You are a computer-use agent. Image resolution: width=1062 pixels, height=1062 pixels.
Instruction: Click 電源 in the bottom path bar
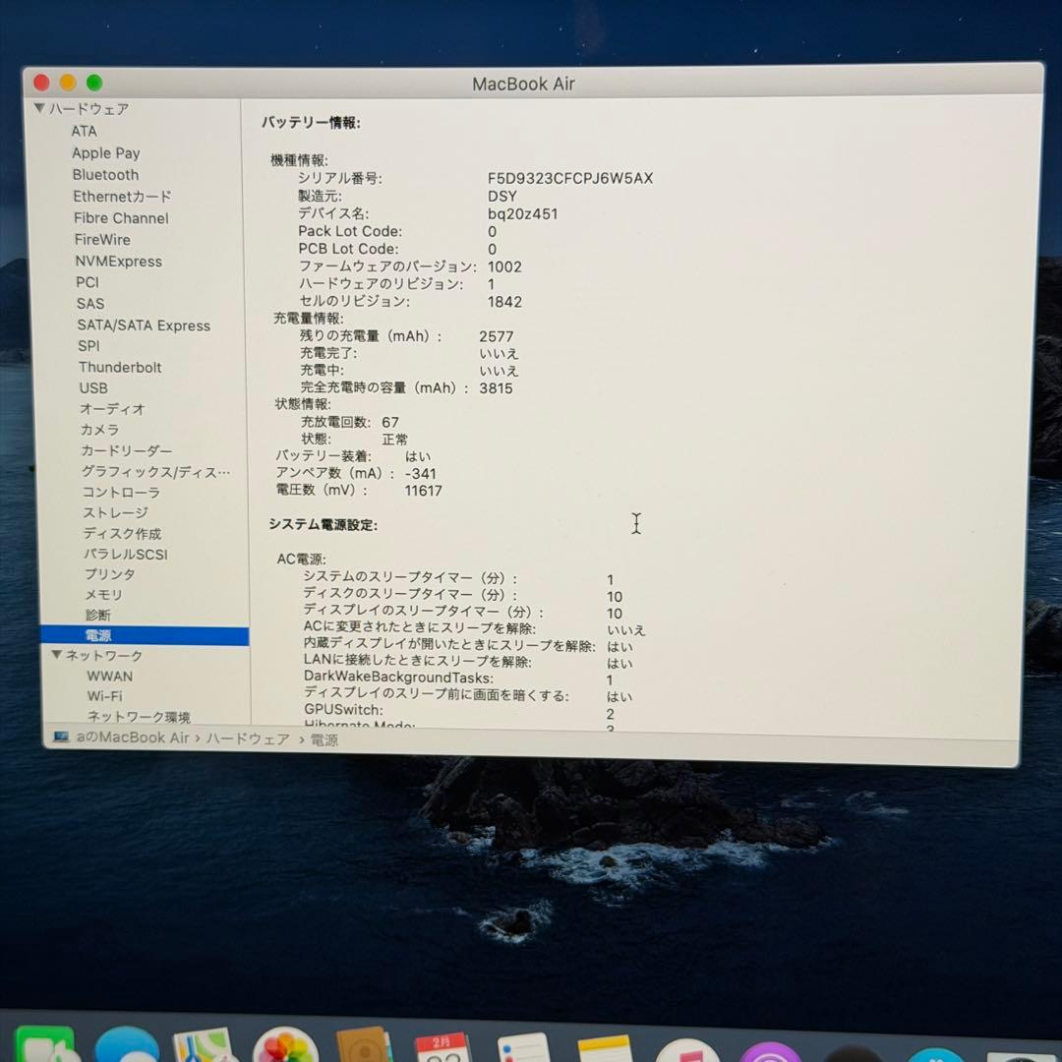point(324,740)
